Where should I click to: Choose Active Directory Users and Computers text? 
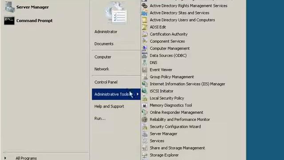pos(182,20)
